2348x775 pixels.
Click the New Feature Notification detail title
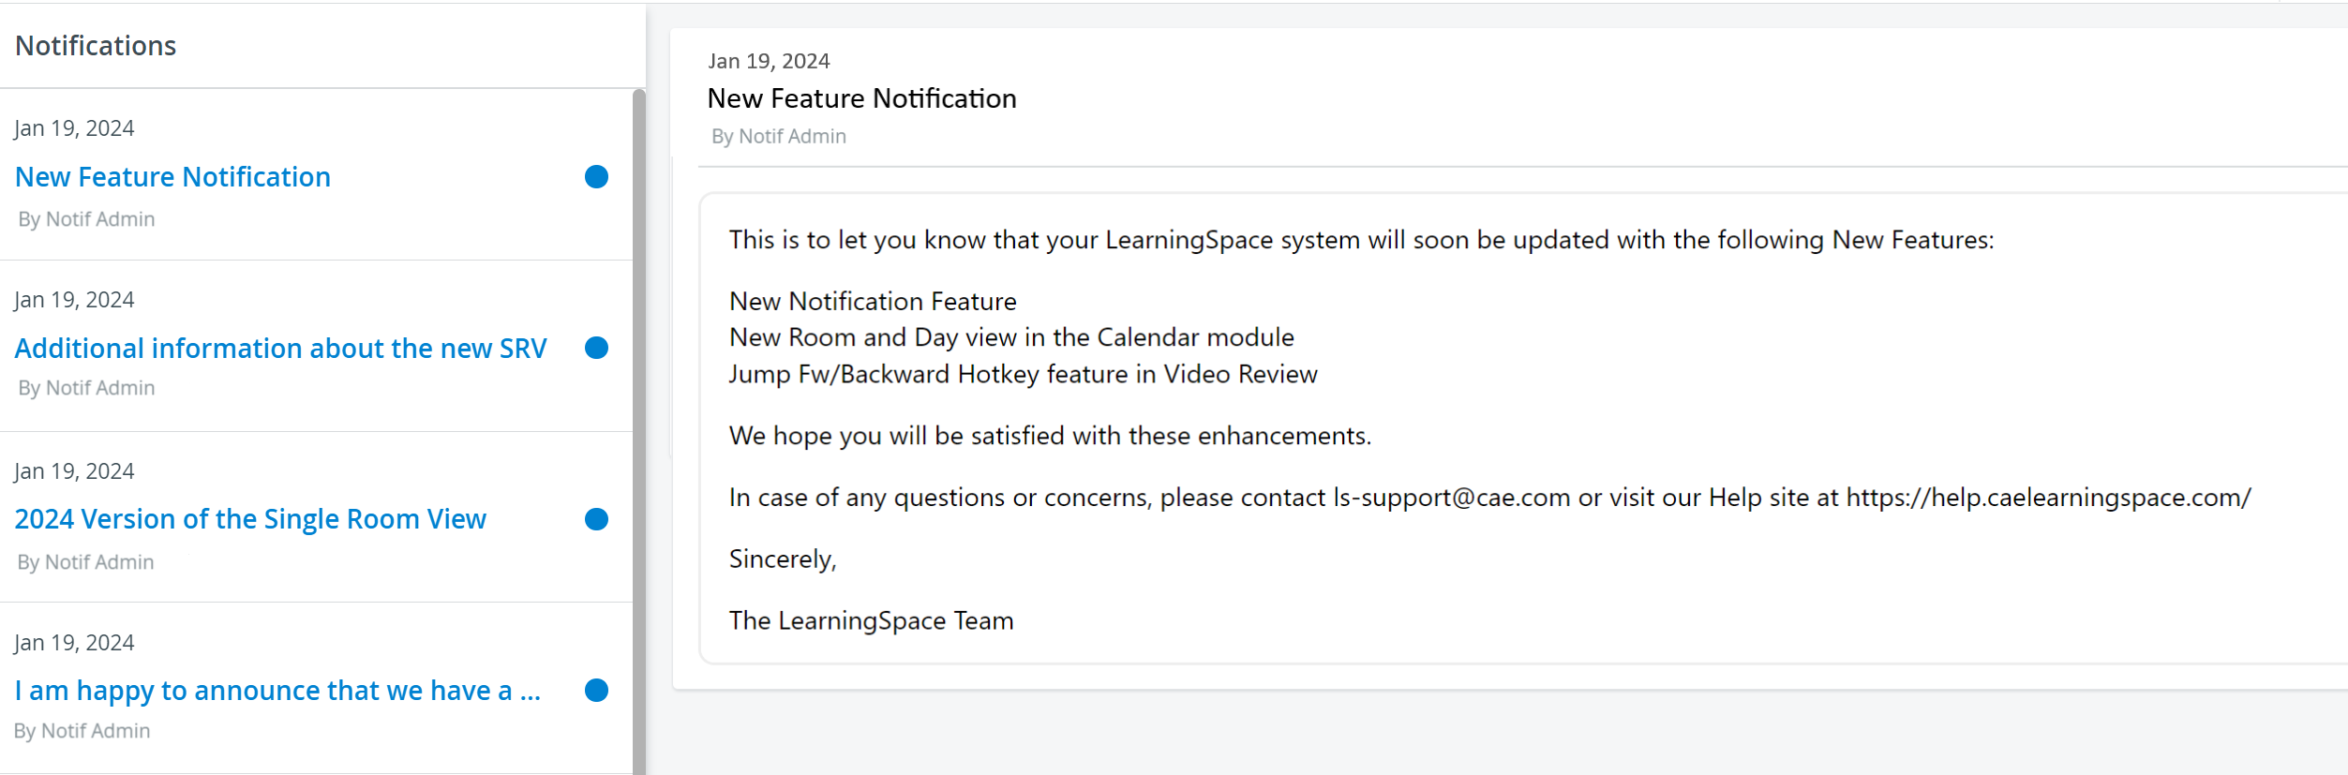click(x=861, y=98)
